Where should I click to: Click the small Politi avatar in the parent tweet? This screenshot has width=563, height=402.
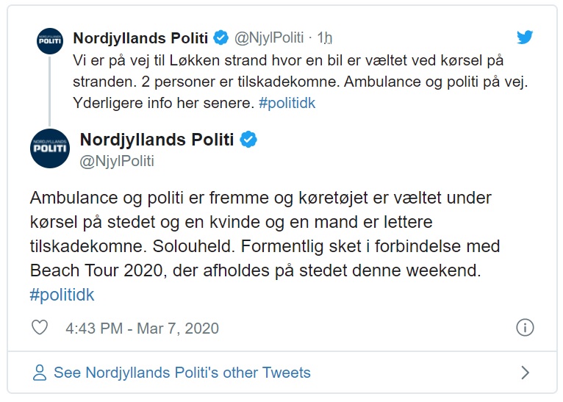[50, 41]
